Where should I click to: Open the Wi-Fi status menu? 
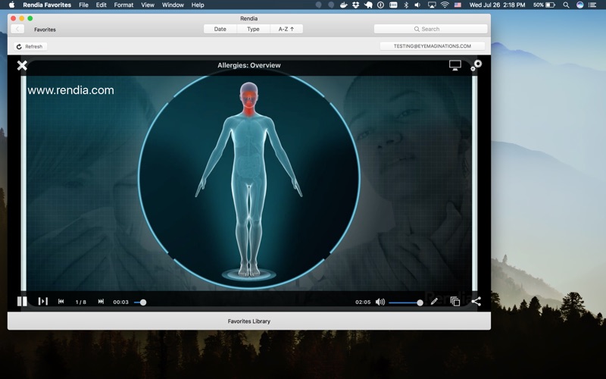point(445,5)
